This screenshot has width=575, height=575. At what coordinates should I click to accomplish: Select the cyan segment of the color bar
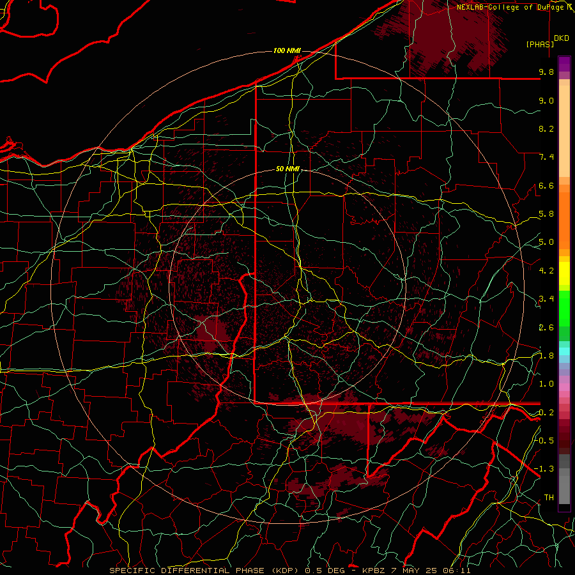click(564, 351)
